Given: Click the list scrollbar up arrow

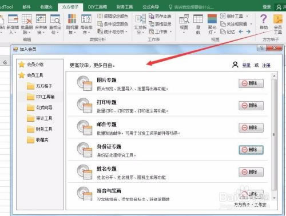Looking at the screenshot, I should pos(274,76).
